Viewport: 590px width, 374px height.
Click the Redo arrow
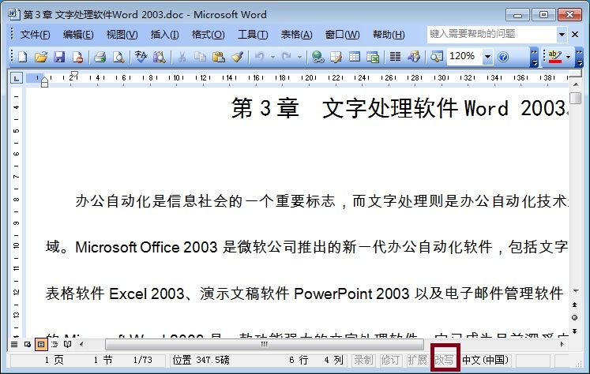point(287,57)
